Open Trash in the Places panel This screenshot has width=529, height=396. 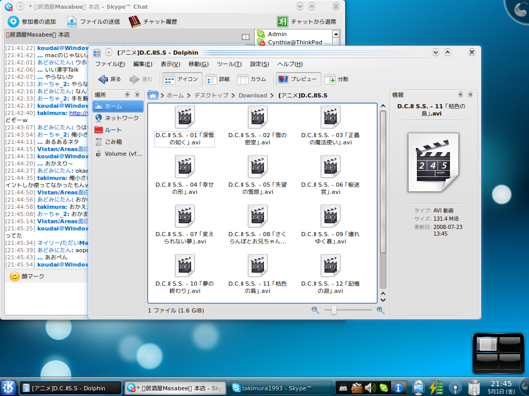113,142
